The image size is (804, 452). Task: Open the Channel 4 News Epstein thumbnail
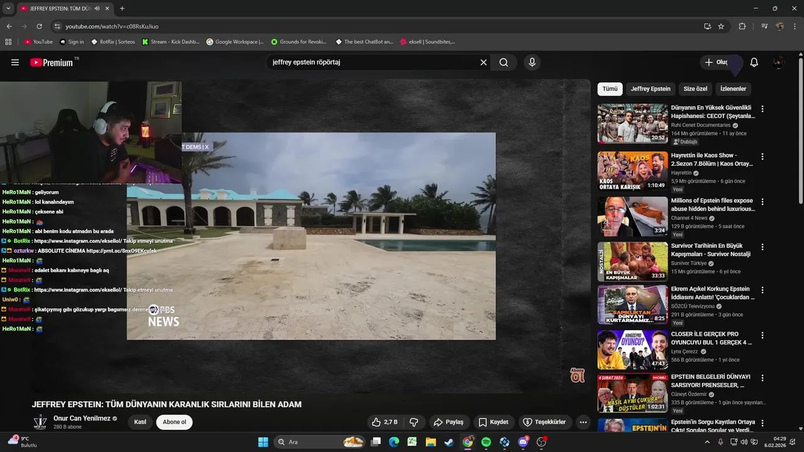(633, 216)
